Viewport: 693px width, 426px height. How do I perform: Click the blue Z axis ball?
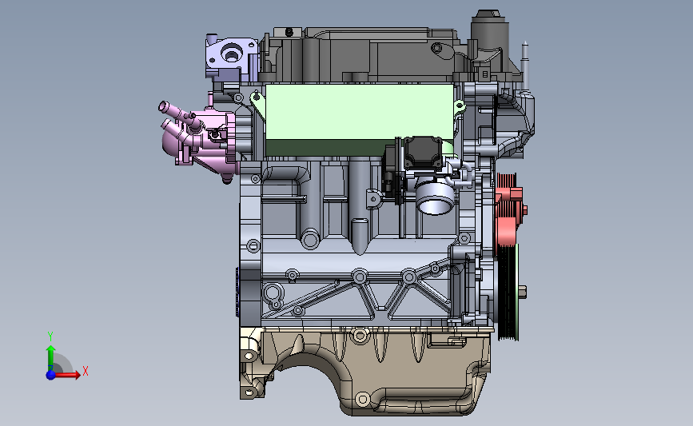click(x=51, y=375)
